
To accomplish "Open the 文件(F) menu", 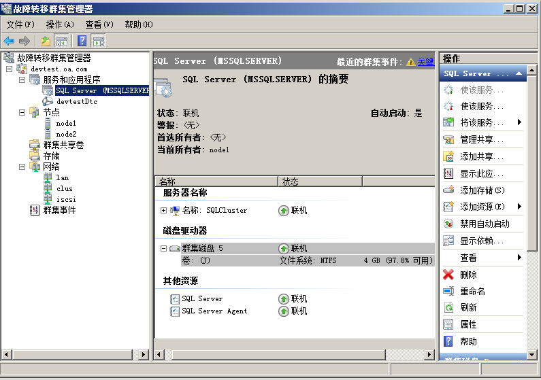I will (x=20, y=24).
